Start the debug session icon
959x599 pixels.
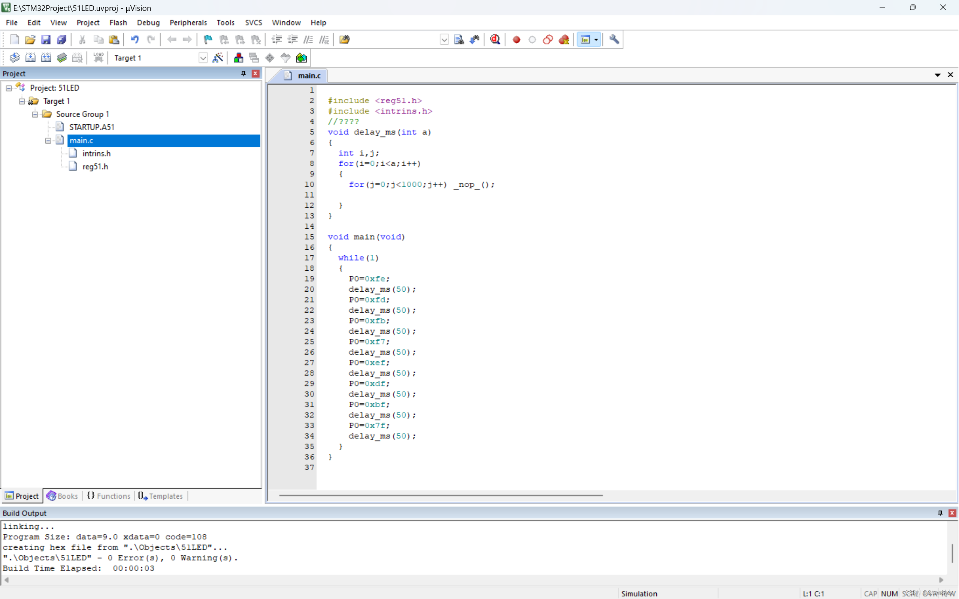coord(495,40)
